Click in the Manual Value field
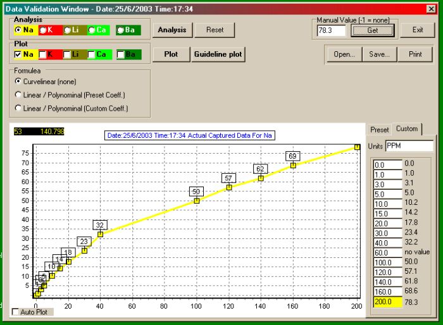This screenshot has height=325, width=443. (x=330, y=30)
